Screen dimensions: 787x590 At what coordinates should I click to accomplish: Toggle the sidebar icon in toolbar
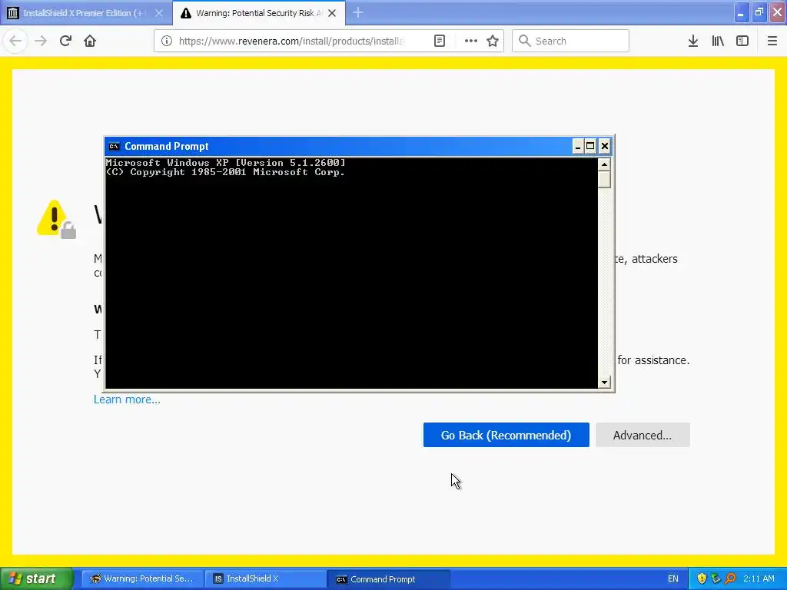(x=742, y=41)
